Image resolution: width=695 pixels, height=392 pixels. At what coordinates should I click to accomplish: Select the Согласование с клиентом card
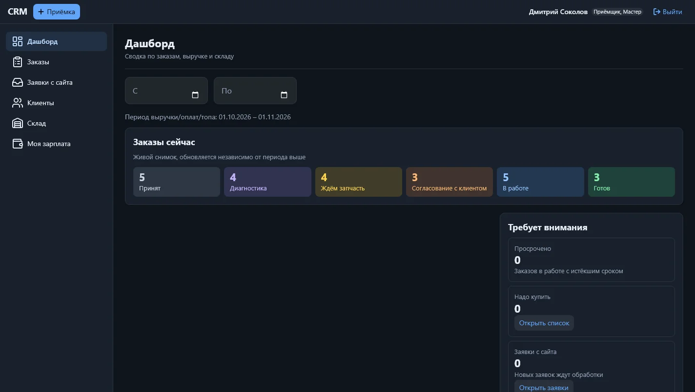click(x=450, y=182)
